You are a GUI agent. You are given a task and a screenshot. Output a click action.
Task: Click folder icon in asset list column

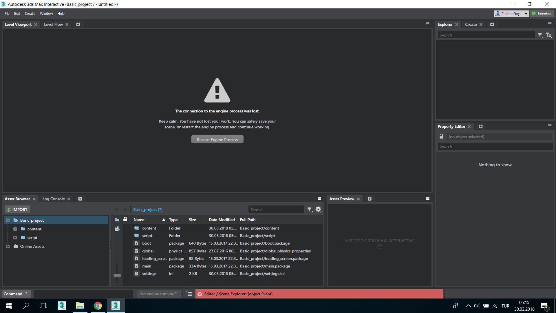click(117, 220)
